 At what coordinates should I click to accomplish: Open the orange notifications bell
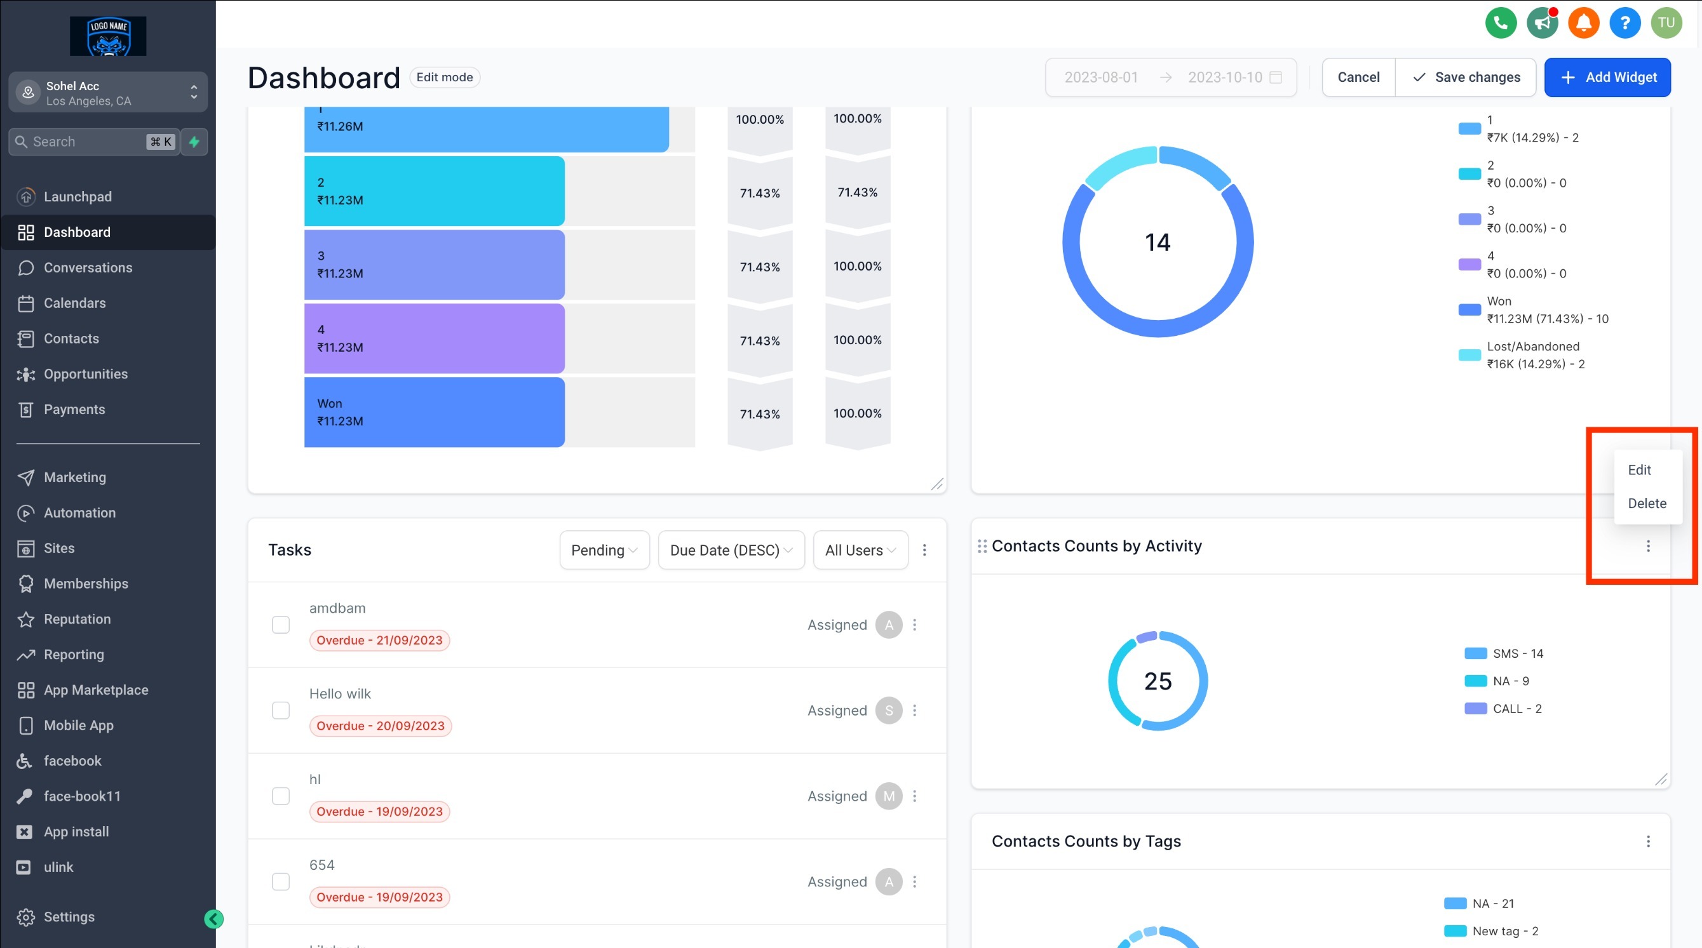pyautogui.click(x=1583, y=23)
